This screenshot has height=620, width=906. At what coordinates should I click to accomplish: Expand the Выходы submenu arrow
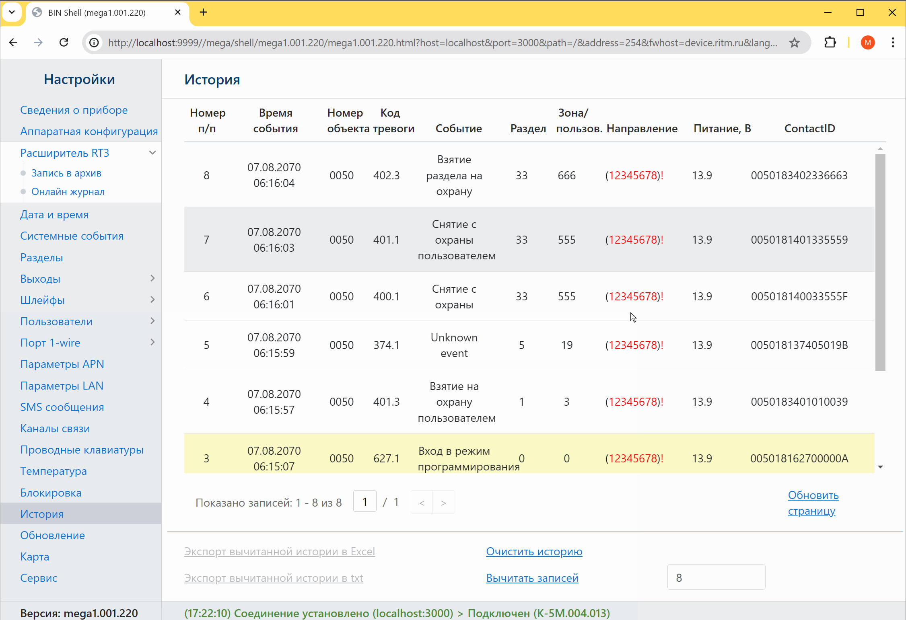pos(152,278)
